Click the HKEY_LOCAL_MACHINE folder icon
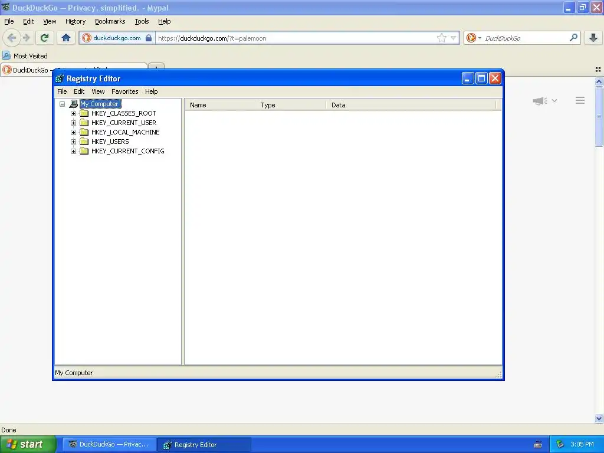This screenshot has height=453, width=604. [84, 132]
